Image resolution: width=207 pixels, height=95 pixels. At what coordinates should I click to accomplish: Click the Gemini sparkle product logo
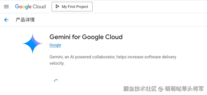[x=33, y=44]
